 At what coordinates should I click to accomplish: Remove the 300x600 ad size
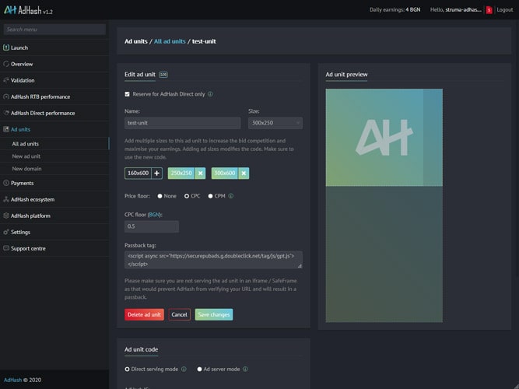(x=244, y=173)
